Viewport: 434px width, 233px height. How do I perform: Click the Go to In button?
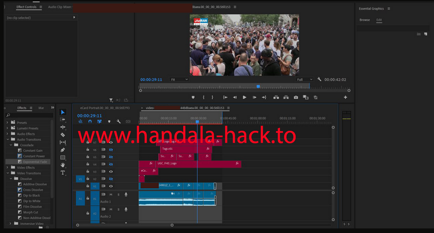pos(225,97)
